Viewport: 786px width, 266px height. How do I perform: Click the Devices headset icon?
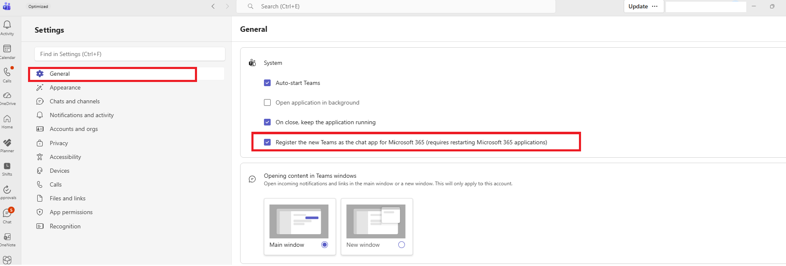[x=40, y=171]
